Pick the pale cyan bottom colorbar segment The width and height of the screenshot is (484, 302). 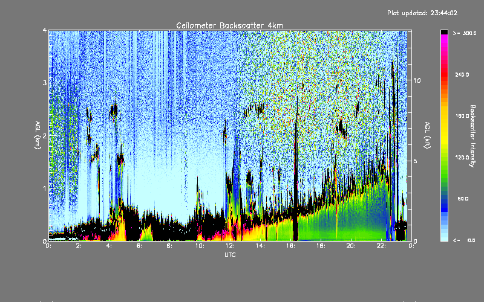click(x=444, y=239)
